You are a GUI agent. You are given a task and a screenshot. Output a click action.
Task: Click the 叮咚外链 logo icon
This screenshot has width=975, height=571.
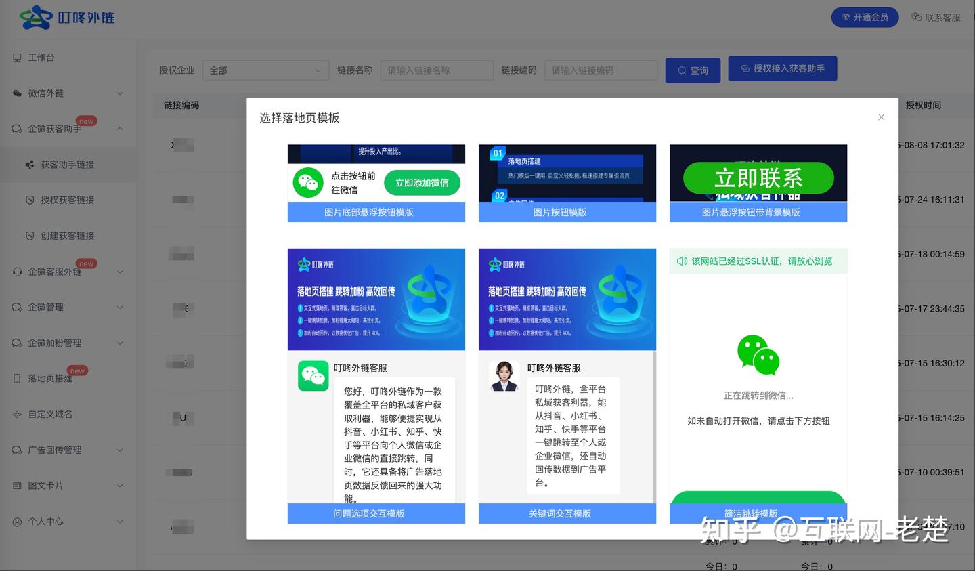[36, 18]
